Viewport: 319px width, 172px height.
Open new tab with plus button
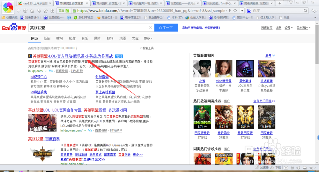(x=280, y=3)
